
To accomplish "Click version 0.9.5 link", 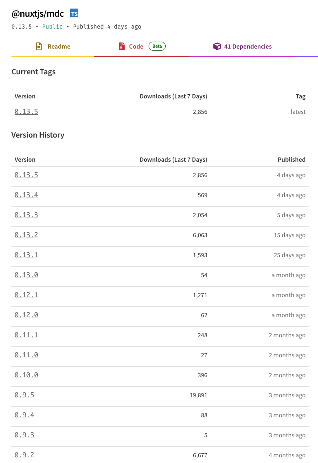I will coord(24,395).
